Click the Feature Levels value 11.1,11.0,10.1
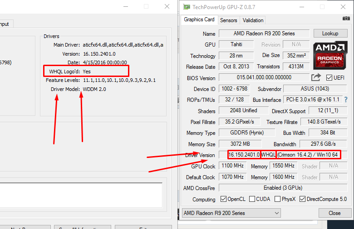The image size is (354, 229). [x=119, y=80]
